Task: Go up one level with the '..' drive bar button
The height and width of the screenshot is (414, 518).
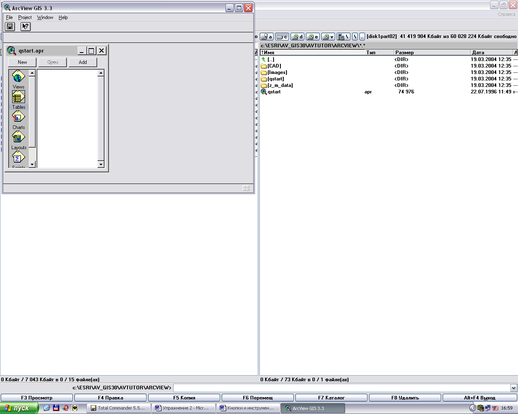Action: 362,37
